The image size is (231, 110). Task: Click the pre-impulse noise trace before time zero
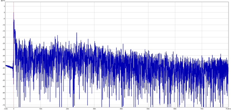click(x=9, y=67)
